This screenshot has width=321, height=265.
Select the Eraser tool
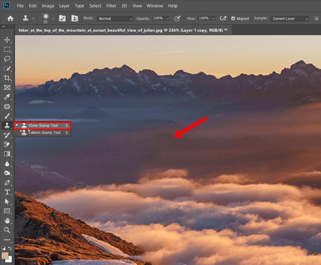coord(7,145)
